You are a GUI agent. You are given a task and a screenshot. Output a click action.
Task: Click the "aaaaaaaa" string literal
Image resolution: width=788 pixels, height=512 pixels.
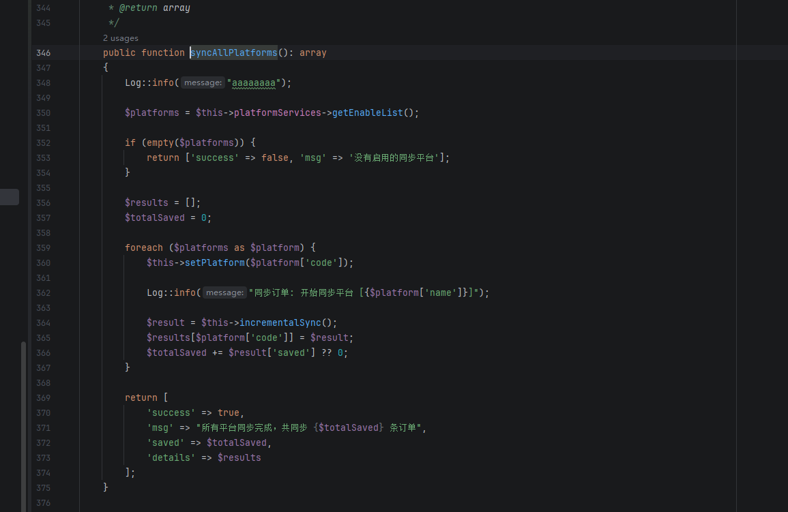pos(254,82)
